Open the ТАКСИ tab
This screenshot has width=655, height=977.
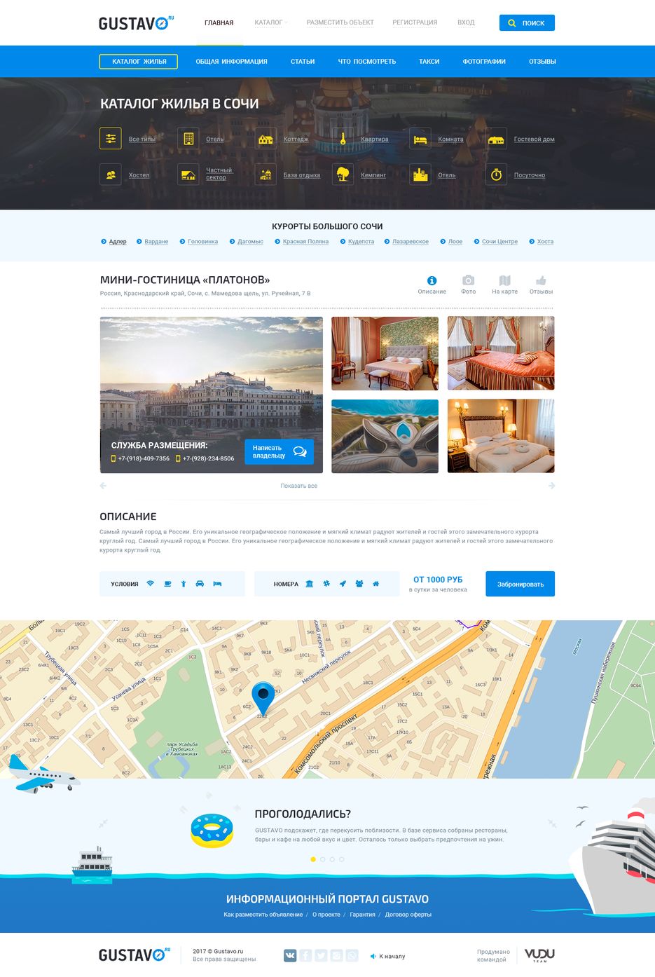click(429, 62)
